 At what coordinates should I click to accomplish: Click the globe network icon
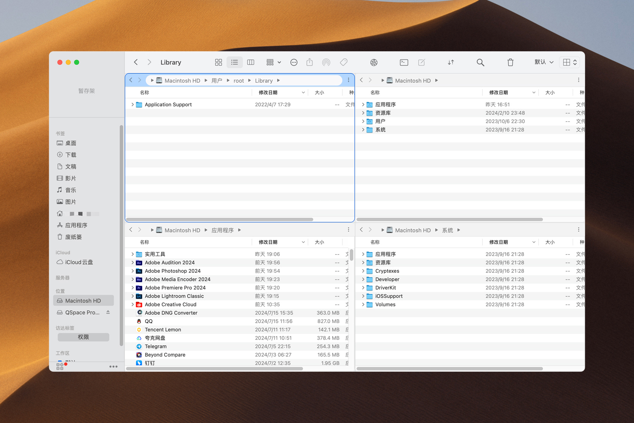[x=374, y=62]
